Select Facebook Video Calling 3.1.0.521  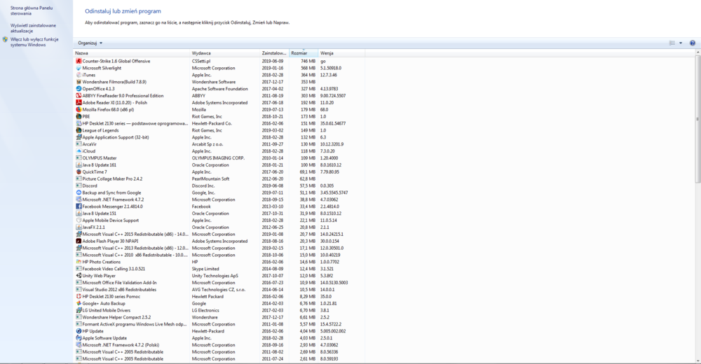(219, 269)
